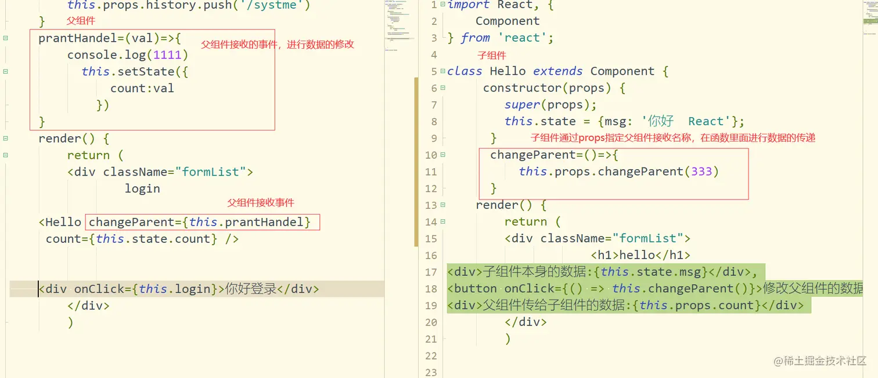This screenshot has width=878, height=378.
Task: Click the this.state = {msg: ...} line
Action: pyautogui.click(x=624, y=122)
